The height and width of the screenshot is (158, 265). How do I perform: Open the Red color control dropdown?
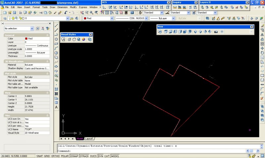click(112, 18)
